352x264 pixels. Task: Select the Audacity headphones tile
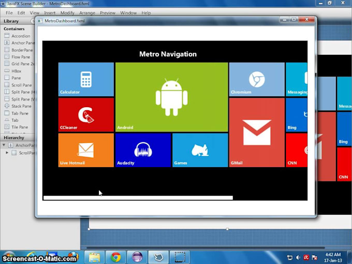pos(143,150)
